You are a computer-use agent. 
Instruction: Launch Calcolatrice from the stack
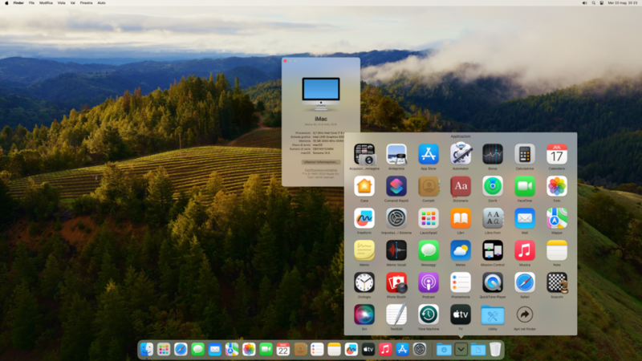[x=525, y=154]
